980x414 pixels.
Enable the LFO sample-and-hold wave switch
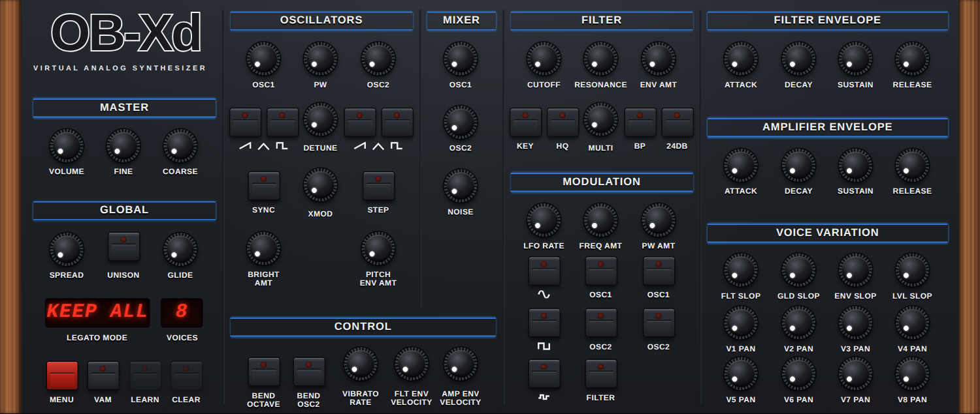tap(544, 374)
